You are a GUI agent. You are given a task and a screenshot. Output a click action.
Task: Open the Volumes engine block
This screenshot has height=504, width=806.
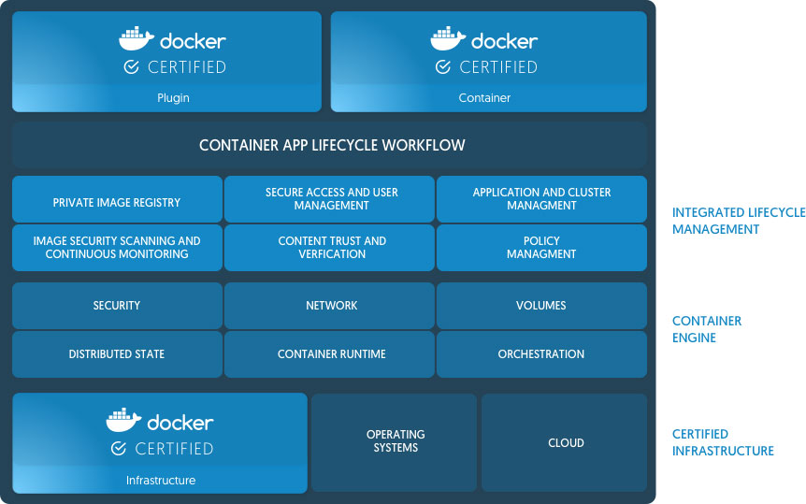click(x=541, y=306)
